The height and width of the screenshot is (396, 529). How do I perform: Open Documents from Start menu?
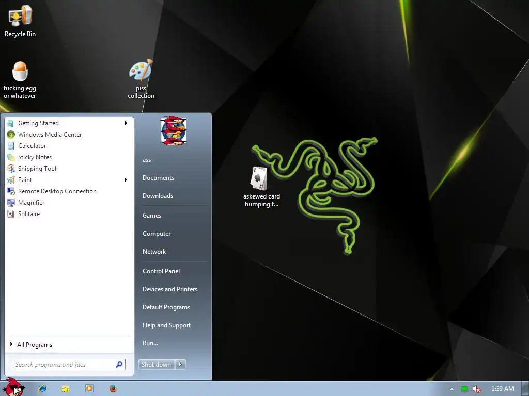tap(158, 178)
